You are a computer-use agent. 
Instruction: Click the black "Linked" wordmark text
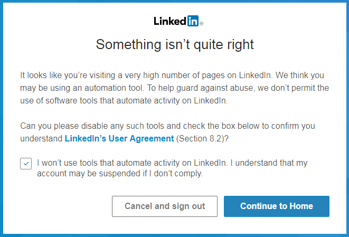(x=170, y=21)
